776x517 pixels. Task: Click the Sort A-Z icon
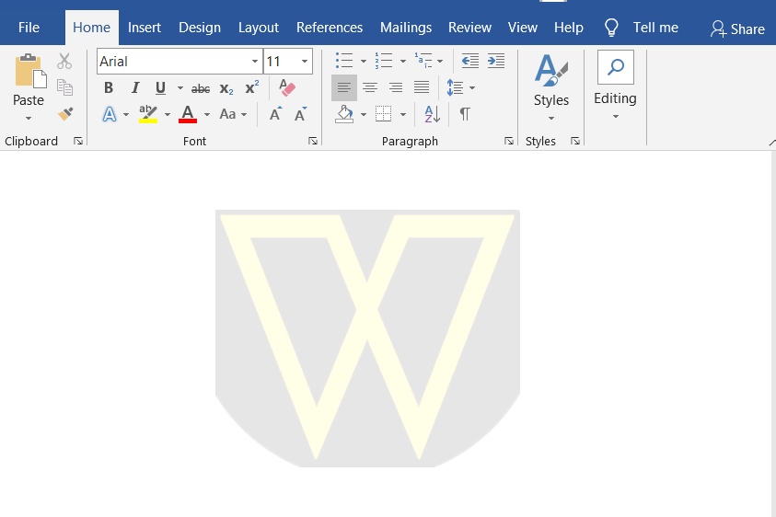tap(432, 115)
